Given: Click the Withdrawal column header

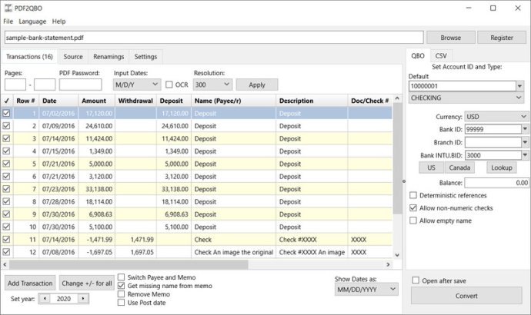Looking at the screenshot, I should pos(135,101).
